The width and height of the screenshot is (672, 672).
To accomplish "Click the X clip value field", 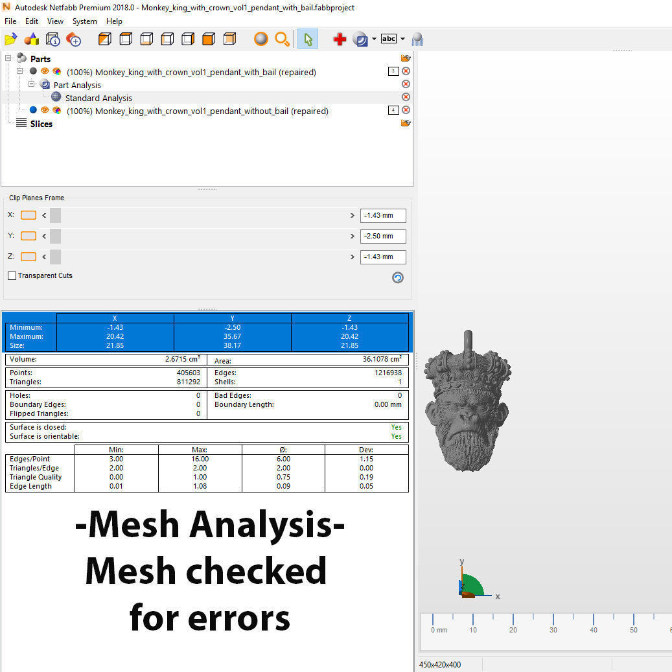I will click(383, 216).
